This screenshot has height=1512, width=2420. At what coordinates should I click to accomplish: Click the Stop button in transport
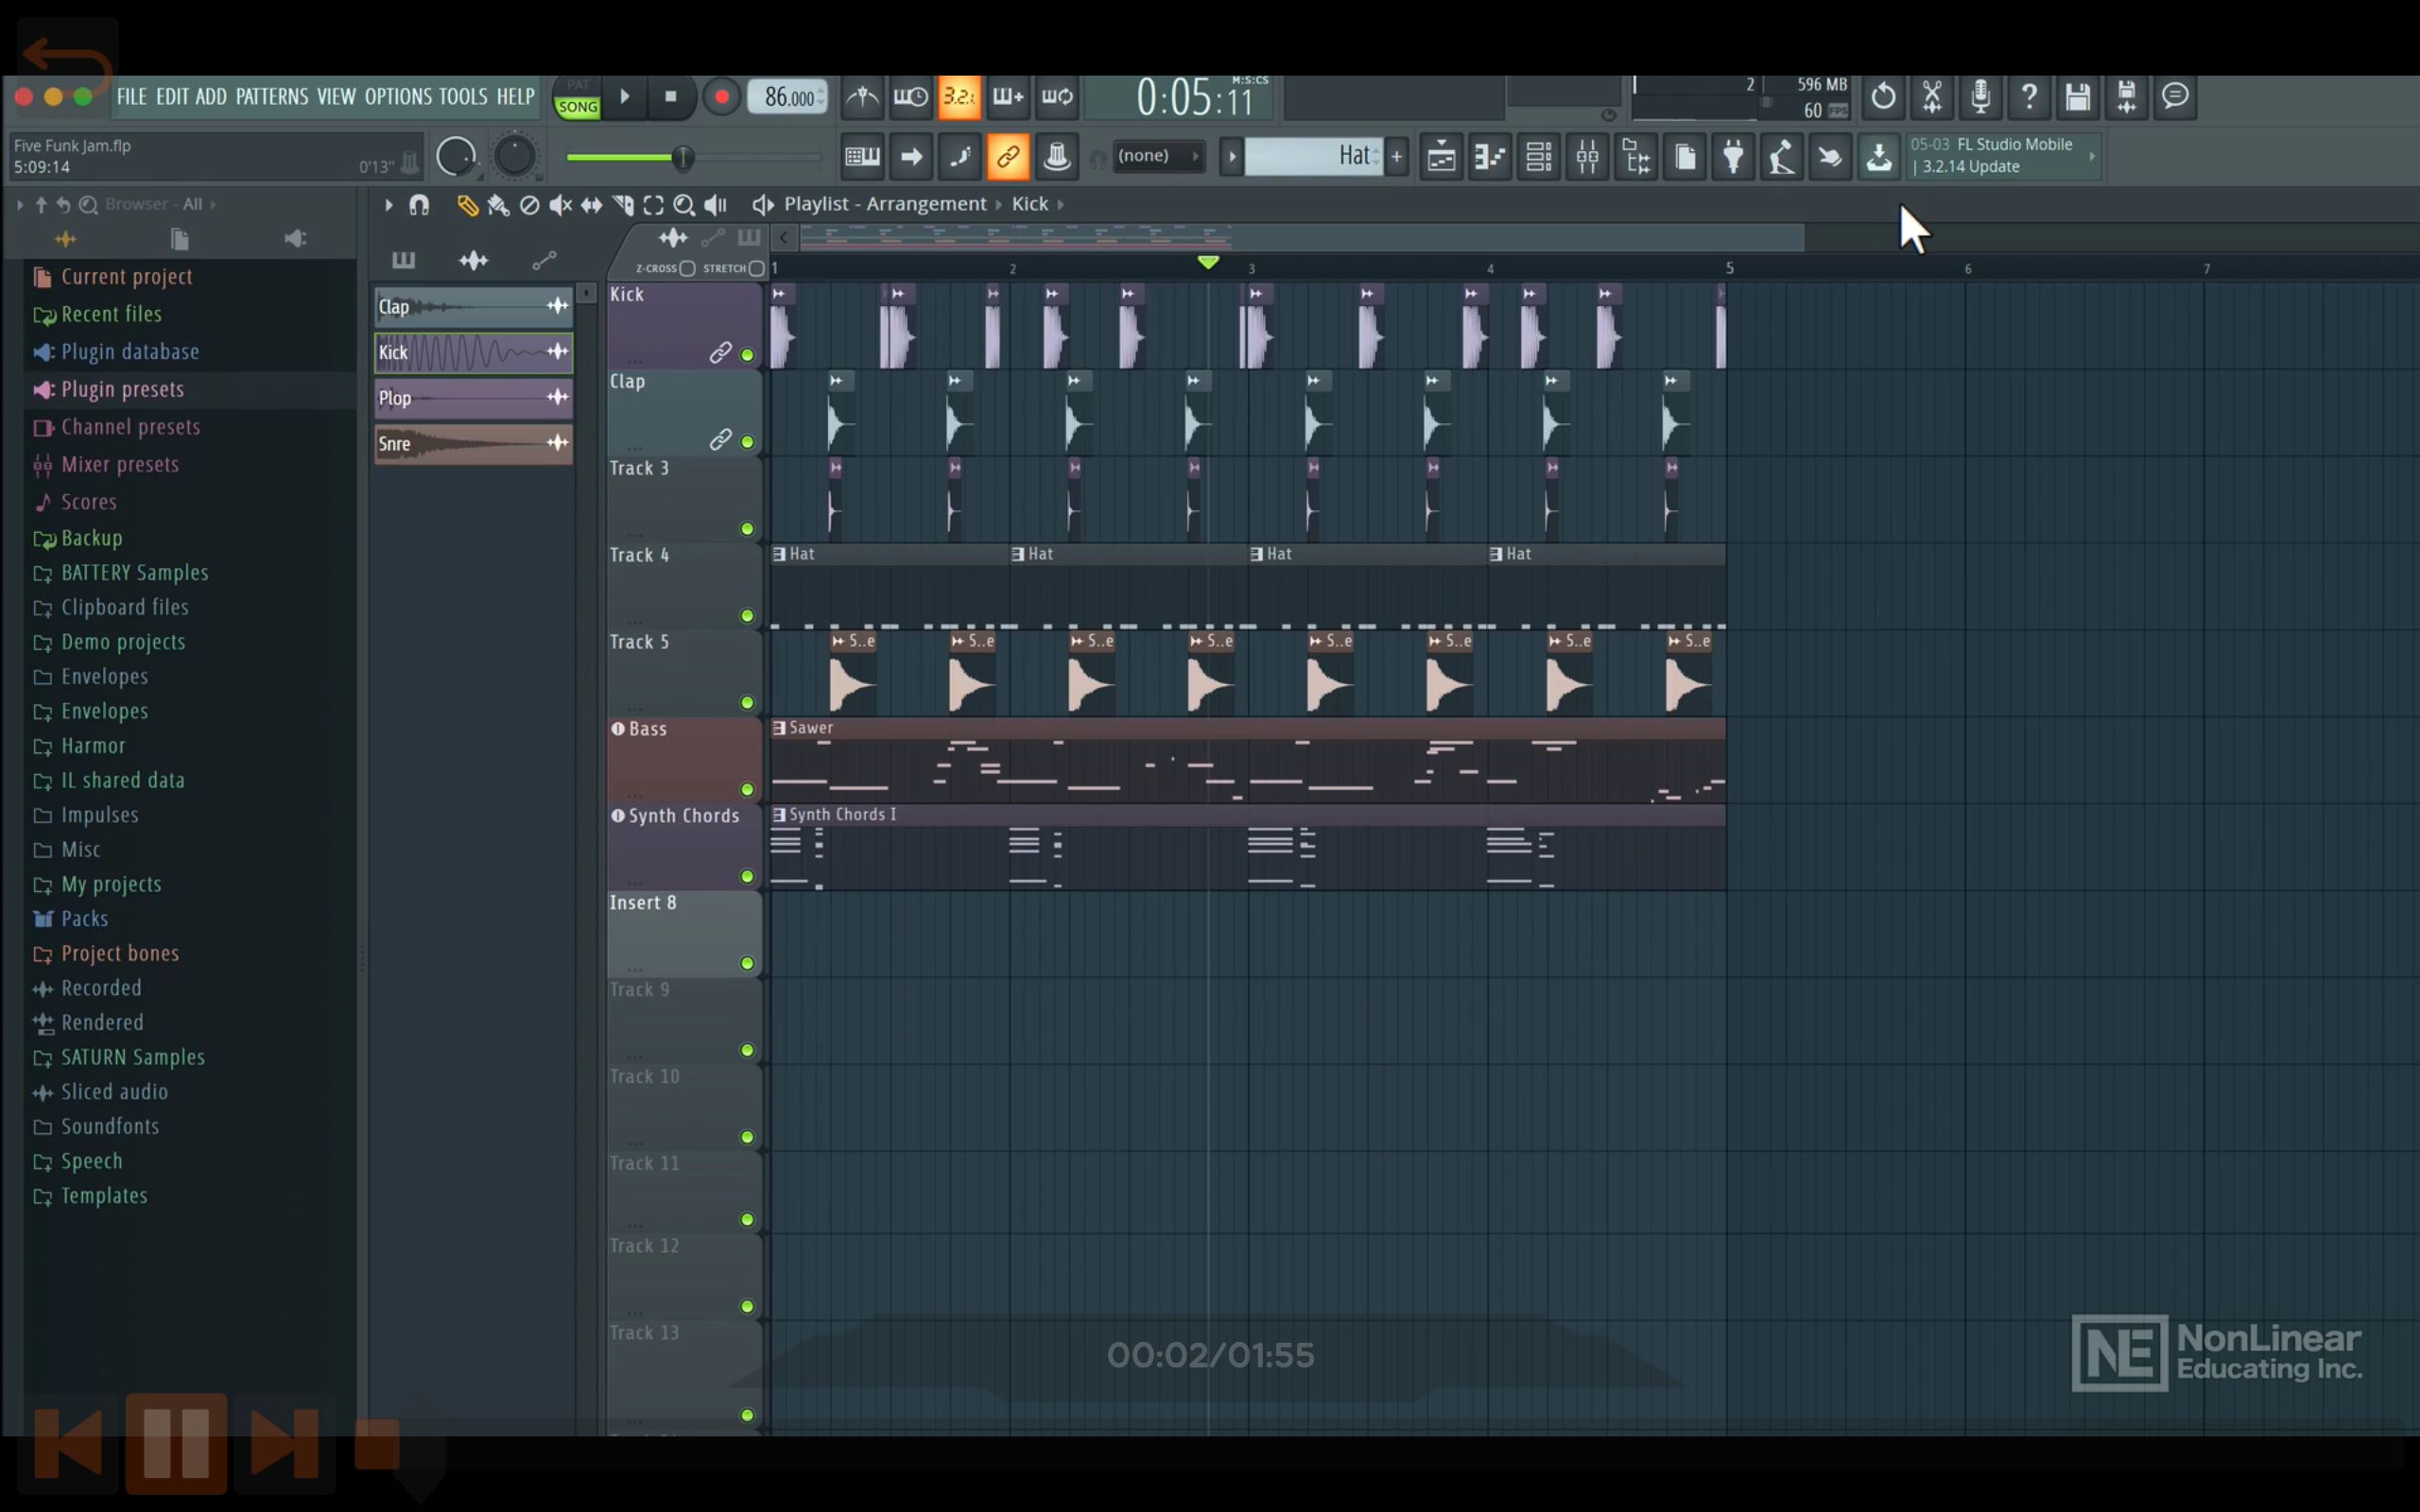tap(671, 97)
